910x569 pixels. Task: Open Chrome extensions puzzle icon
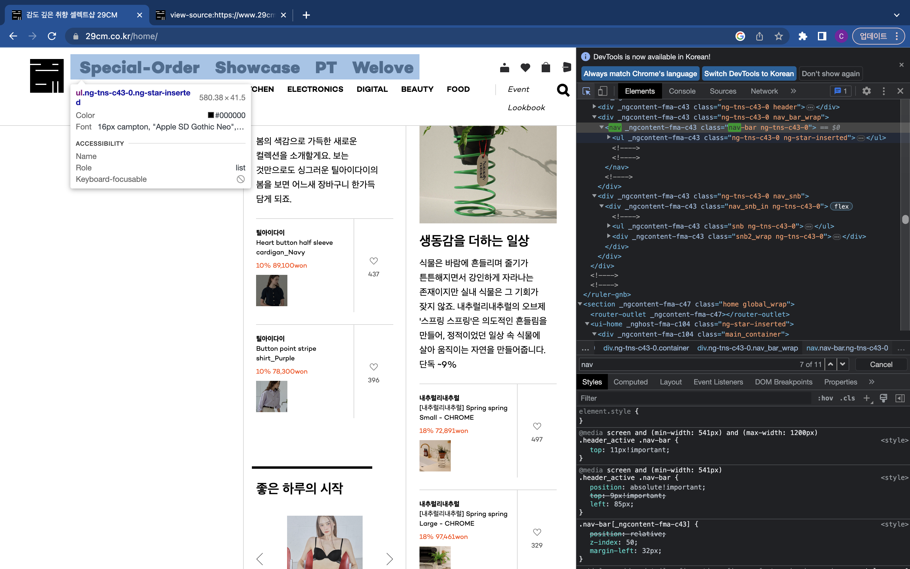pos(803,36)
